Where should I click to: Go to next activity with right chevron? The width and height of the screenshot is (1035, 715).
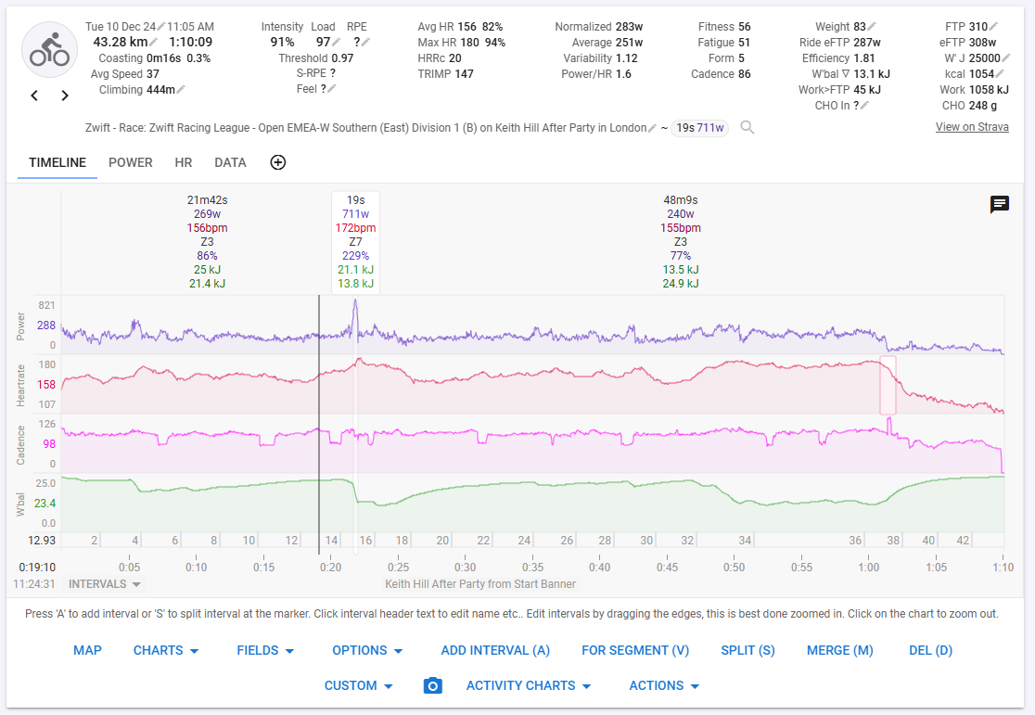63,96
